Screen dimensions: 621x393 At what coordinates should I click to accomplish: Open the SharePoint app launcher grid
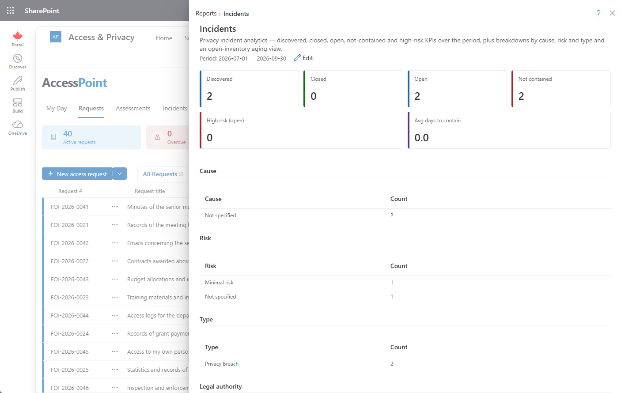(x=11, y=11)
